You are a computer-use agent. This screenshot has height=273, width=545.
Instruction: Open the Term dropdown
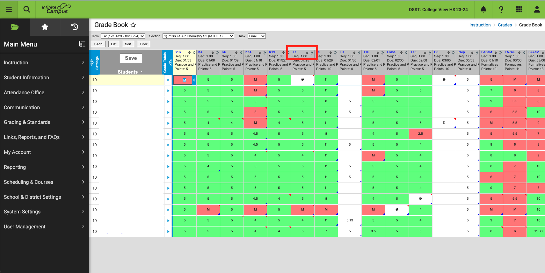click(x=123, y=36)
